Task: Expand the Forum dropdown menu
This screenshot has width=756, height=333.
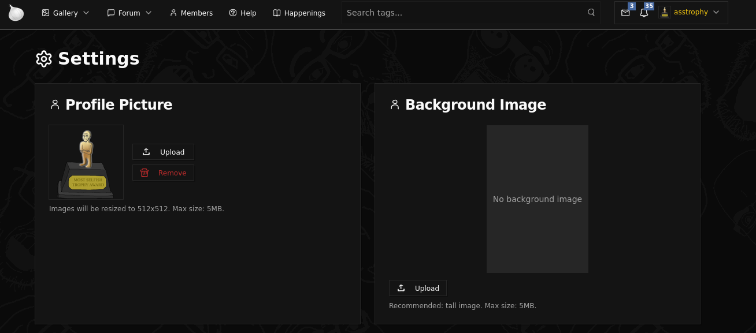Action: coord(129,13)
